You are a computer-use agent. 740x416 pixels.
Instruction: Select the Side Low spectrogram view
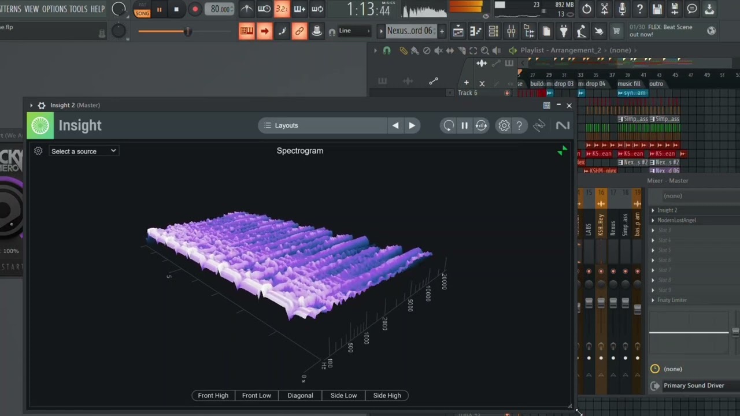(x=343, y=395)
